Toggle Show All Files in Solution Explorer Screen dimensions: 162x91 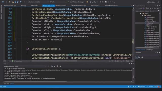(x=155, y=8)
